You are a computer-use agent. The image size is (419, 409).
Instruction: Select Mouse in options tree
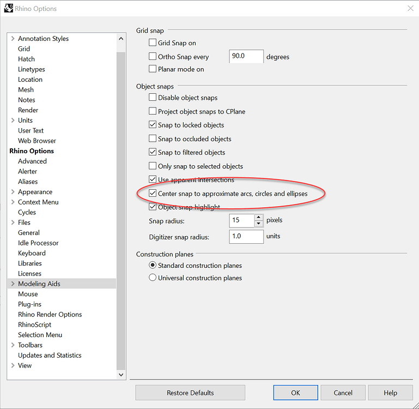pyautogui.click(x=28, y=294)
